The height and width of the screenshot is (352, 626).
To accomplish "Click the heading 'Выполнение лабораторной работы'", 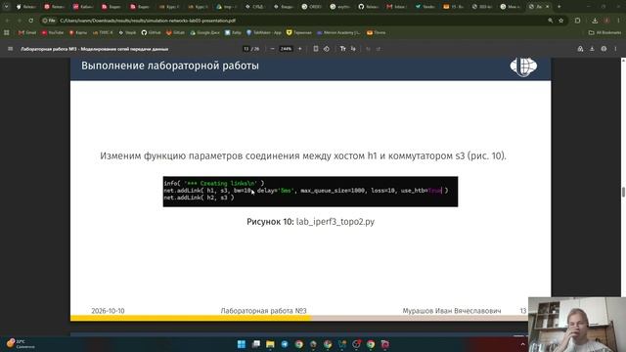I will coord(170,66).
